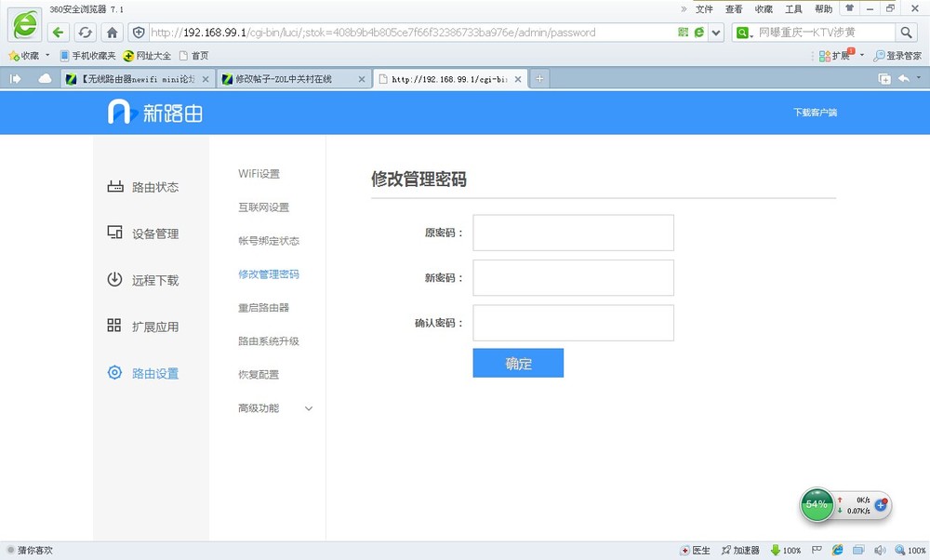Click the 确认密码 input field
This screenshot has height=560, width=930.
[573, 323]
